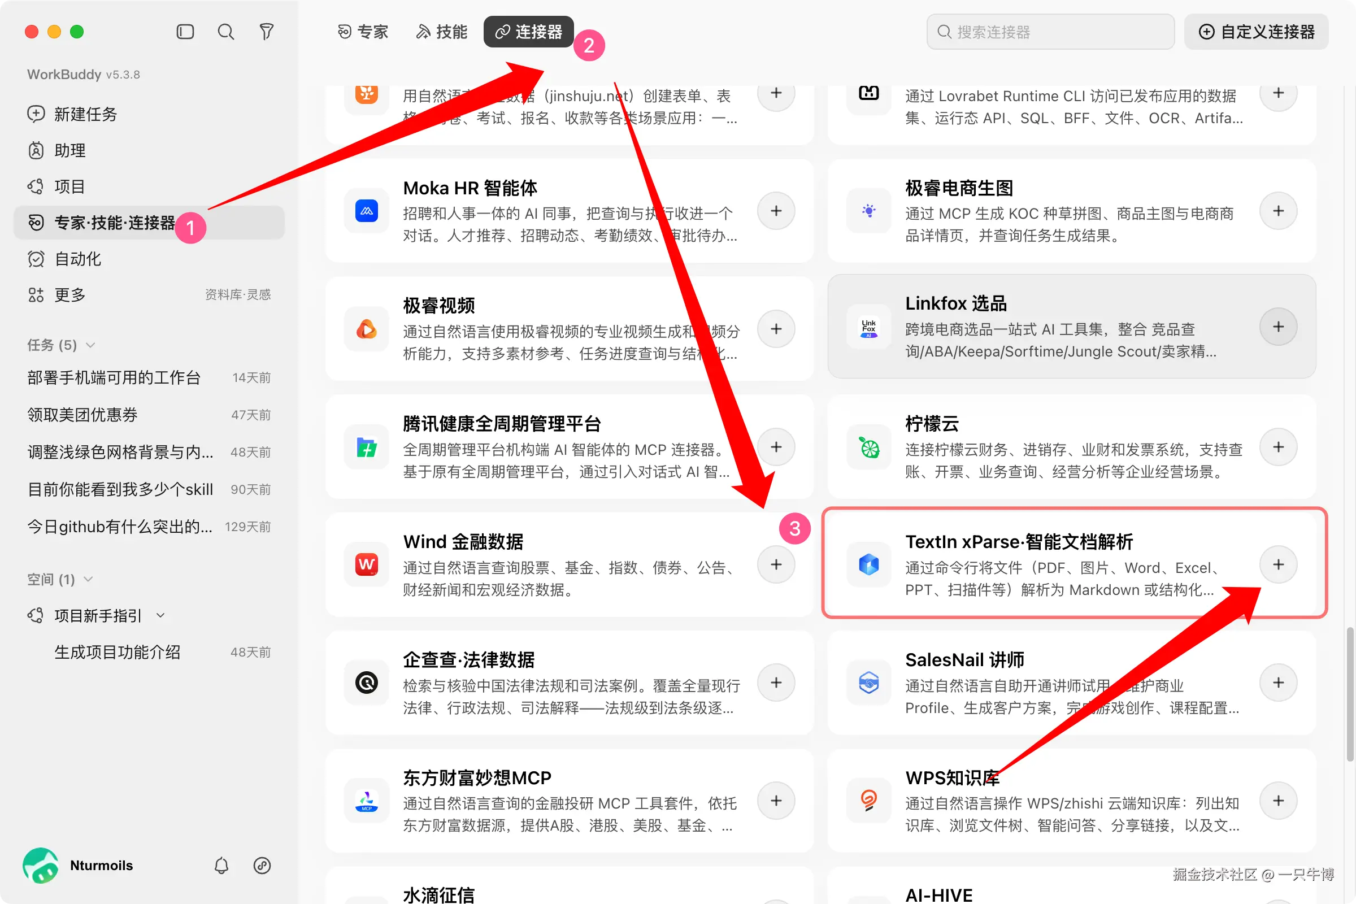Collapse the 任务 (5) section chevron
This screenshot has height=904, width=1356.
point(90,345)
